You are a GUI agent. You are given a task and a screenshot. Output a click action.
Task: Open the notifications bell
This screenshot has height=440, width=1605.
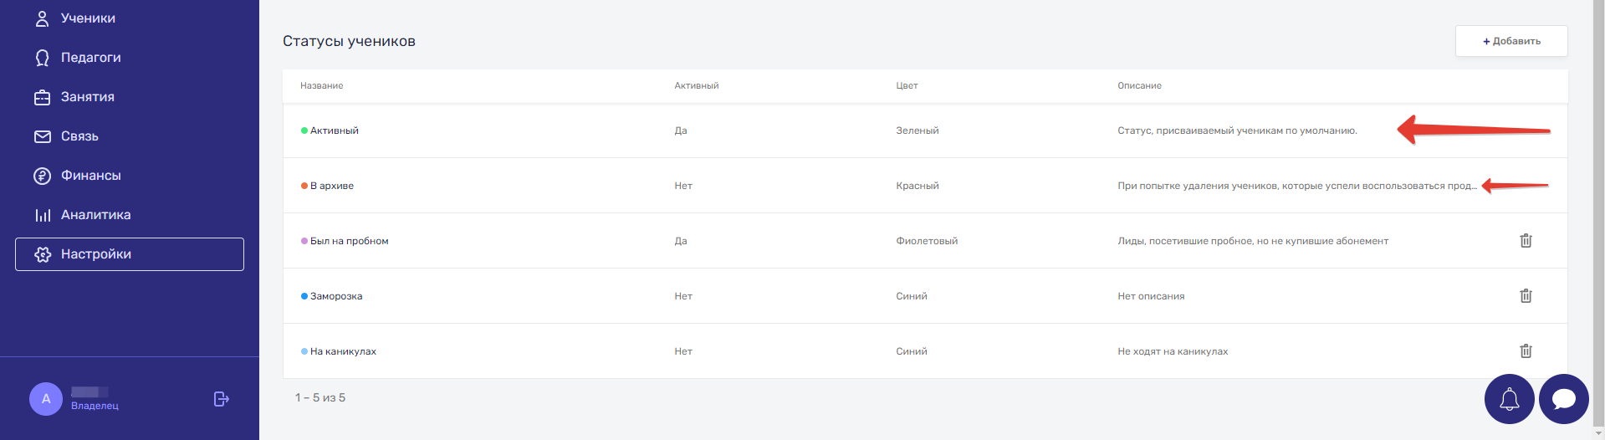(1510, 399)
